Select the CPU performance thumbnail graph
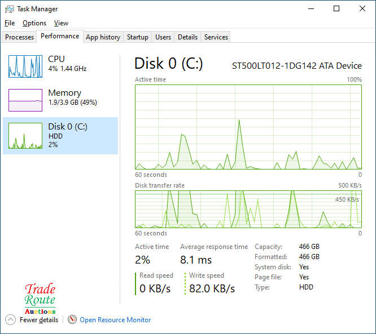376x334 pixels. (25, 66)
